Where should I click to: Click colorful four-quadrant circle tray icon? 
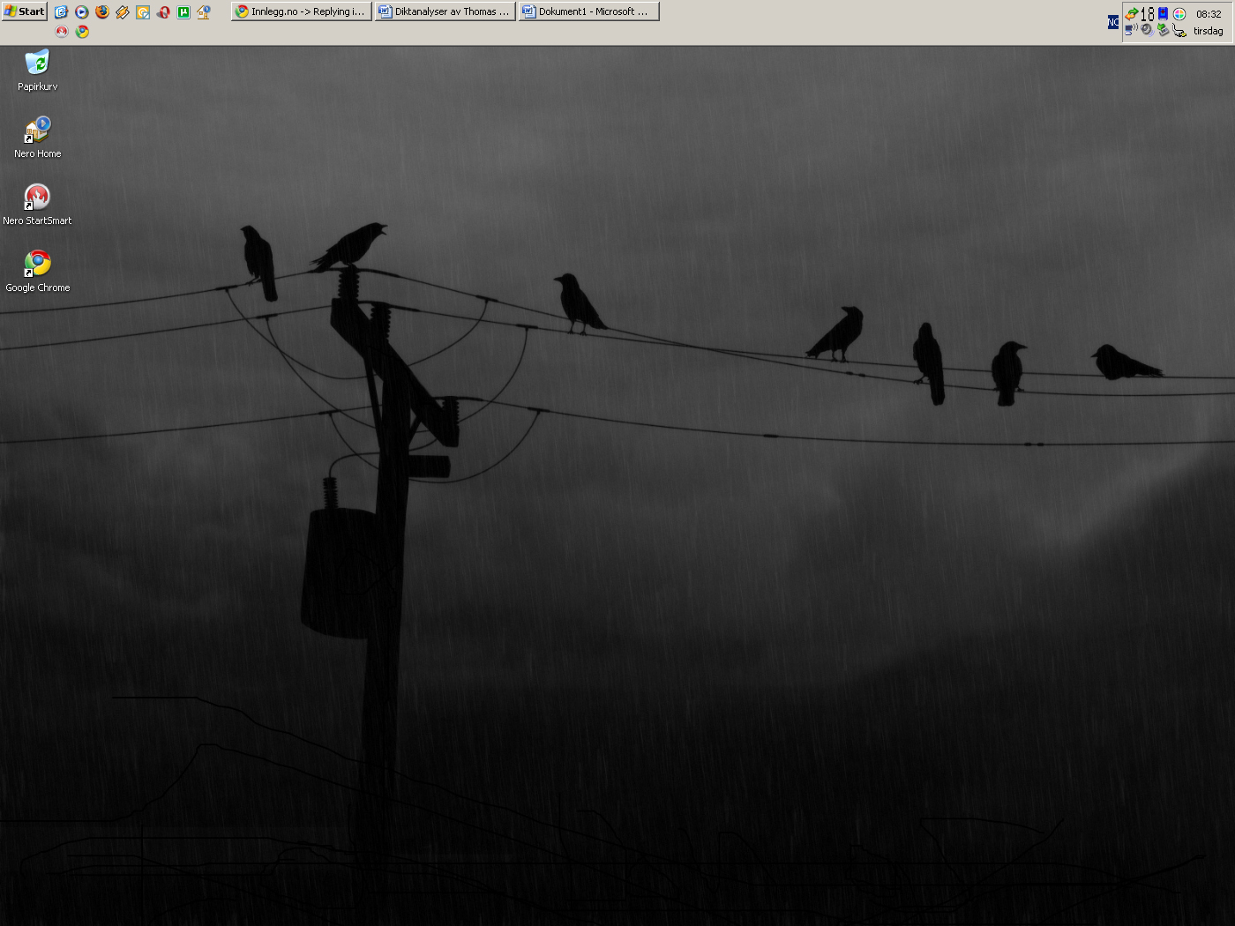[1179, 14]
